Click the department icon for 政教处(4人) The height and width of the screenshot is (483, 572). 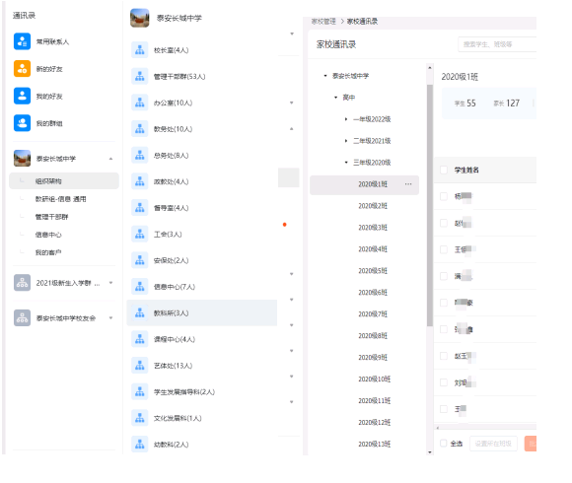click(x=140, y=181)
